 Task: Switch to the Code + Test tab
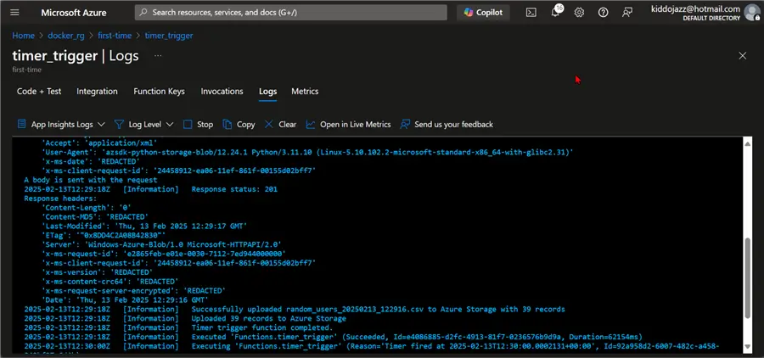pyautogui.click(x=39, y=91)
